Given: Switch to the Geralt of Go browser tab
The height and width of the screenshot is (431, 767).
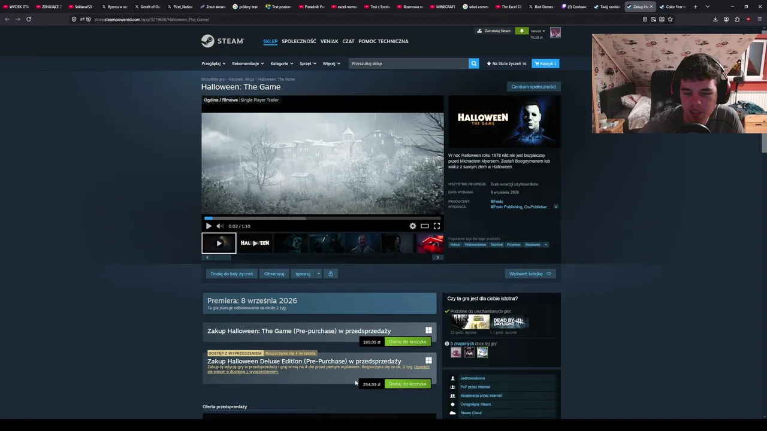Looking at the screenshot, I should pyautogui.click(x=147, y=7).
